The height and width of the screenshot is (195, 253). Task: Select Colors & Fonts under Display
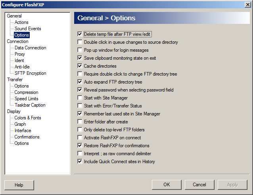click(28, 118)
